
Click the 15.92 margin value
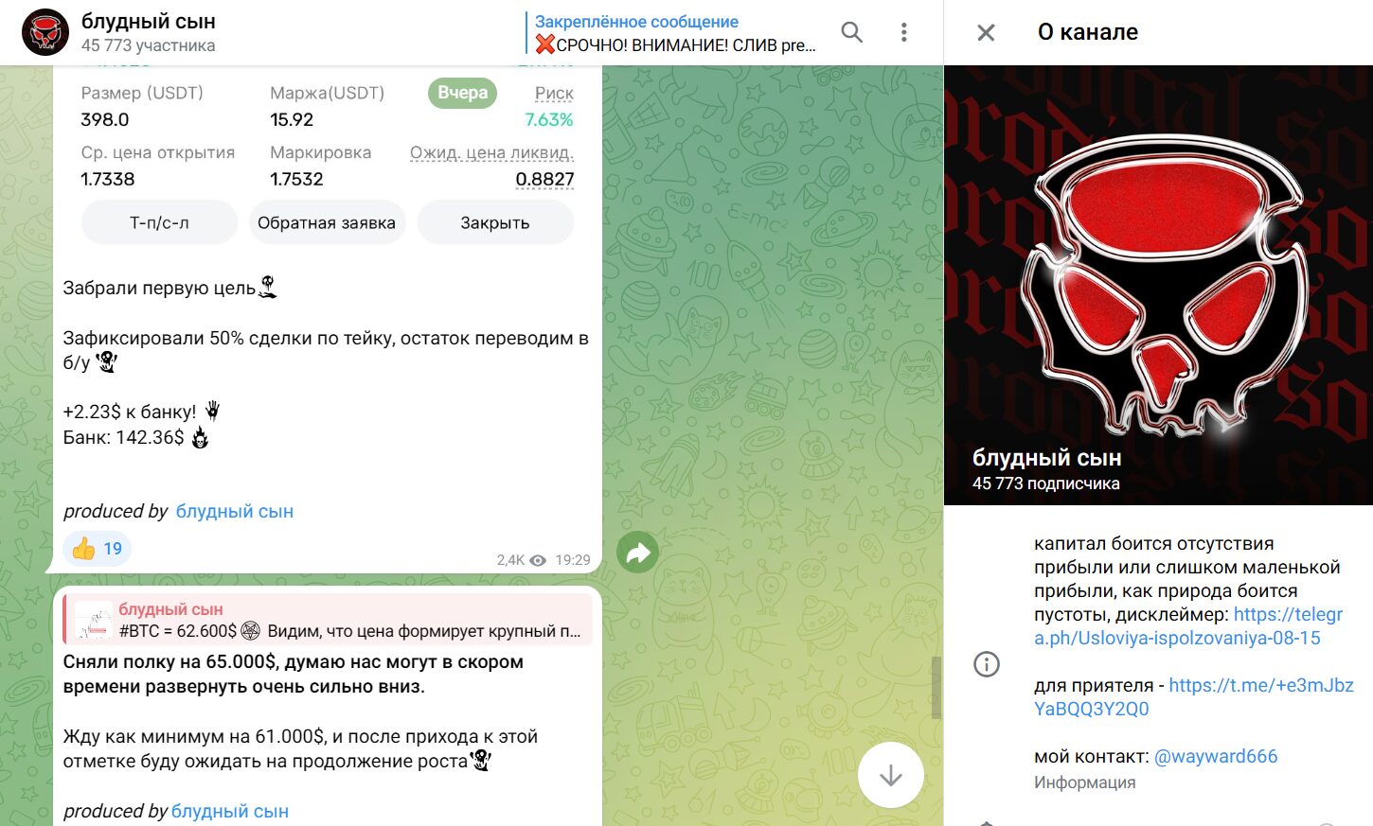pyautogui.click(x=292, y=120)
